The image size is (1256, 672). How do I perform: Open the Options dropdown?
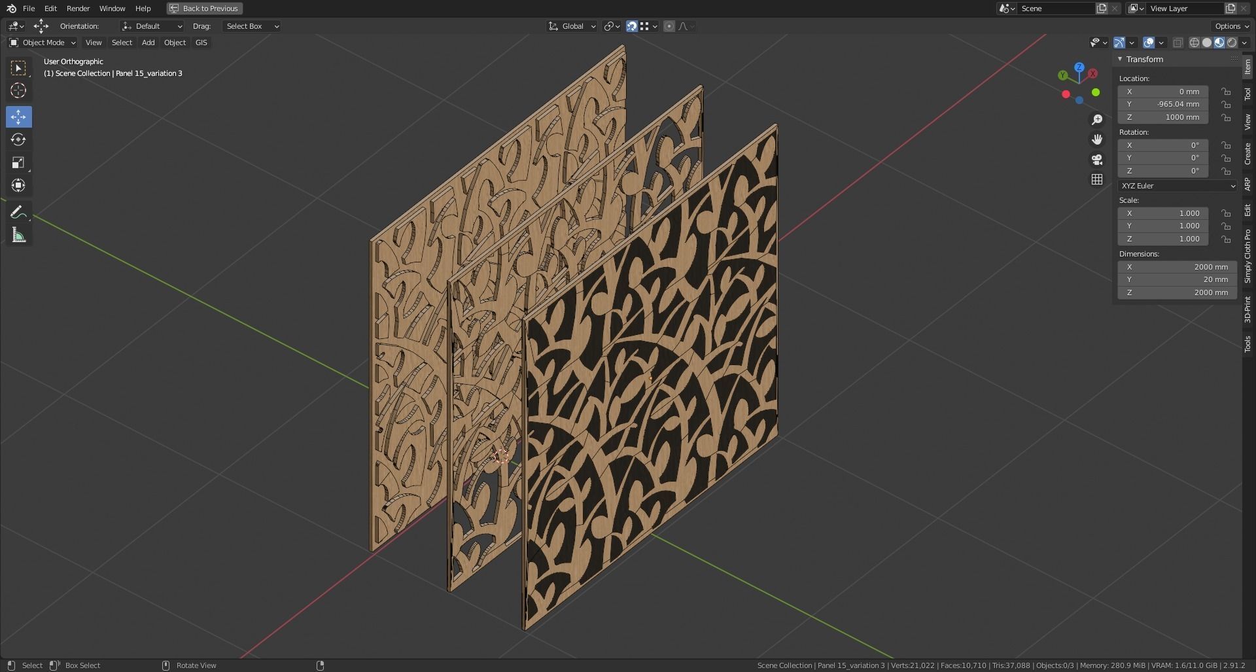1231,26
